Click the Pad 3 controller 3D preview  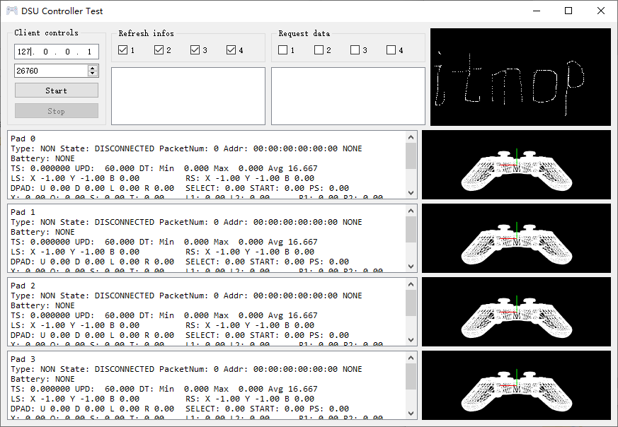[x=516, y=385]
